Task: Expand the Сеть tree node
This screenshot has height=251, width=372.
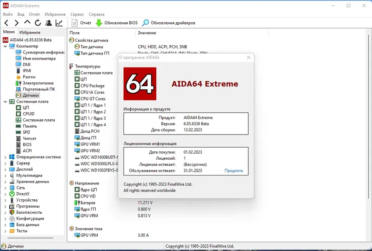Action: point(5,188)
